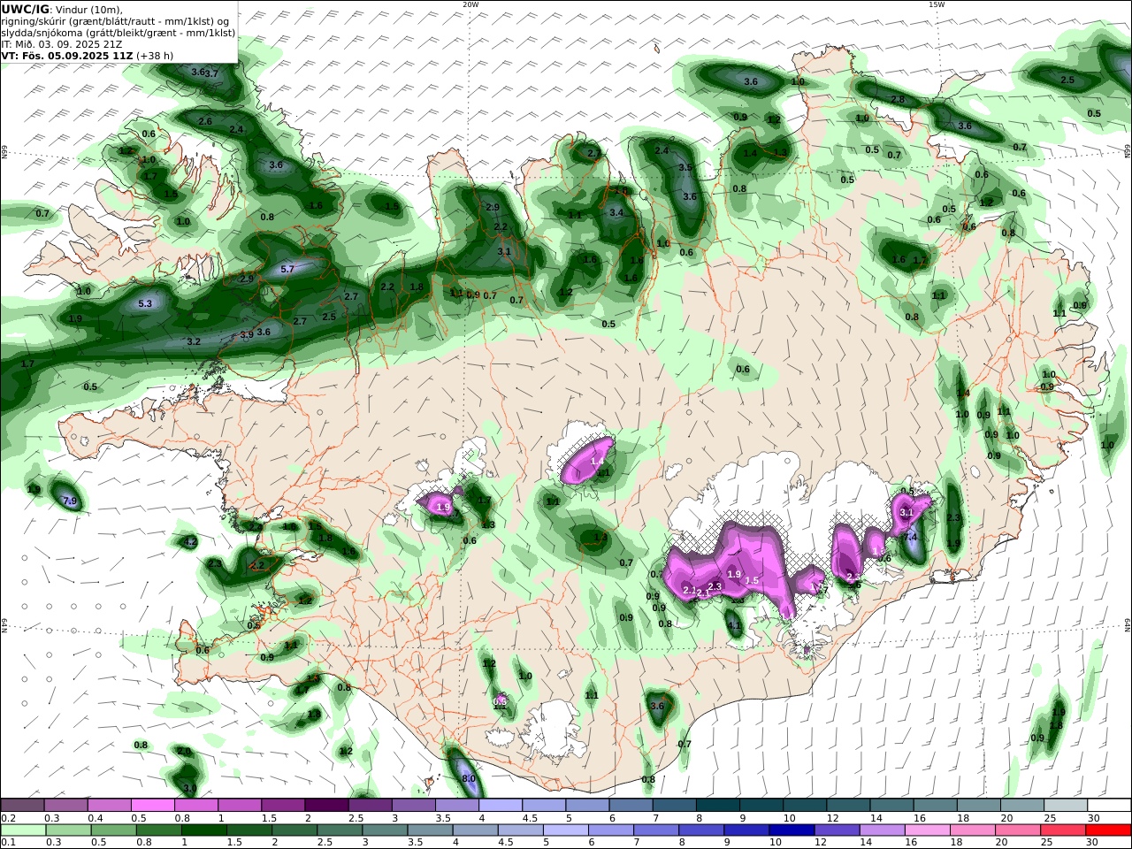Click the 0.1 label starting the rain legend
The image size is (1132, 849).
pos(7,843)
